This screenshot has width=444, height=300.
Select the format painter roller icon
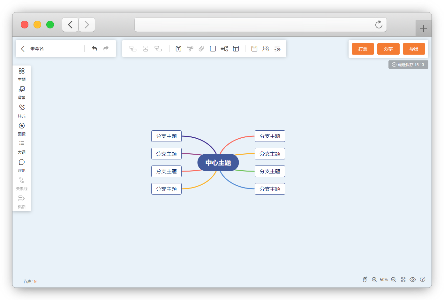pyautogui.click(x=190, y=49)
